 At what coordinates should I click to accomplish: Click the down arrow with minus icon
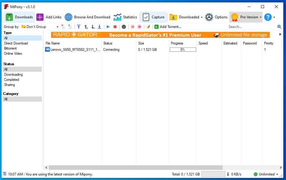tap(93, 27)
